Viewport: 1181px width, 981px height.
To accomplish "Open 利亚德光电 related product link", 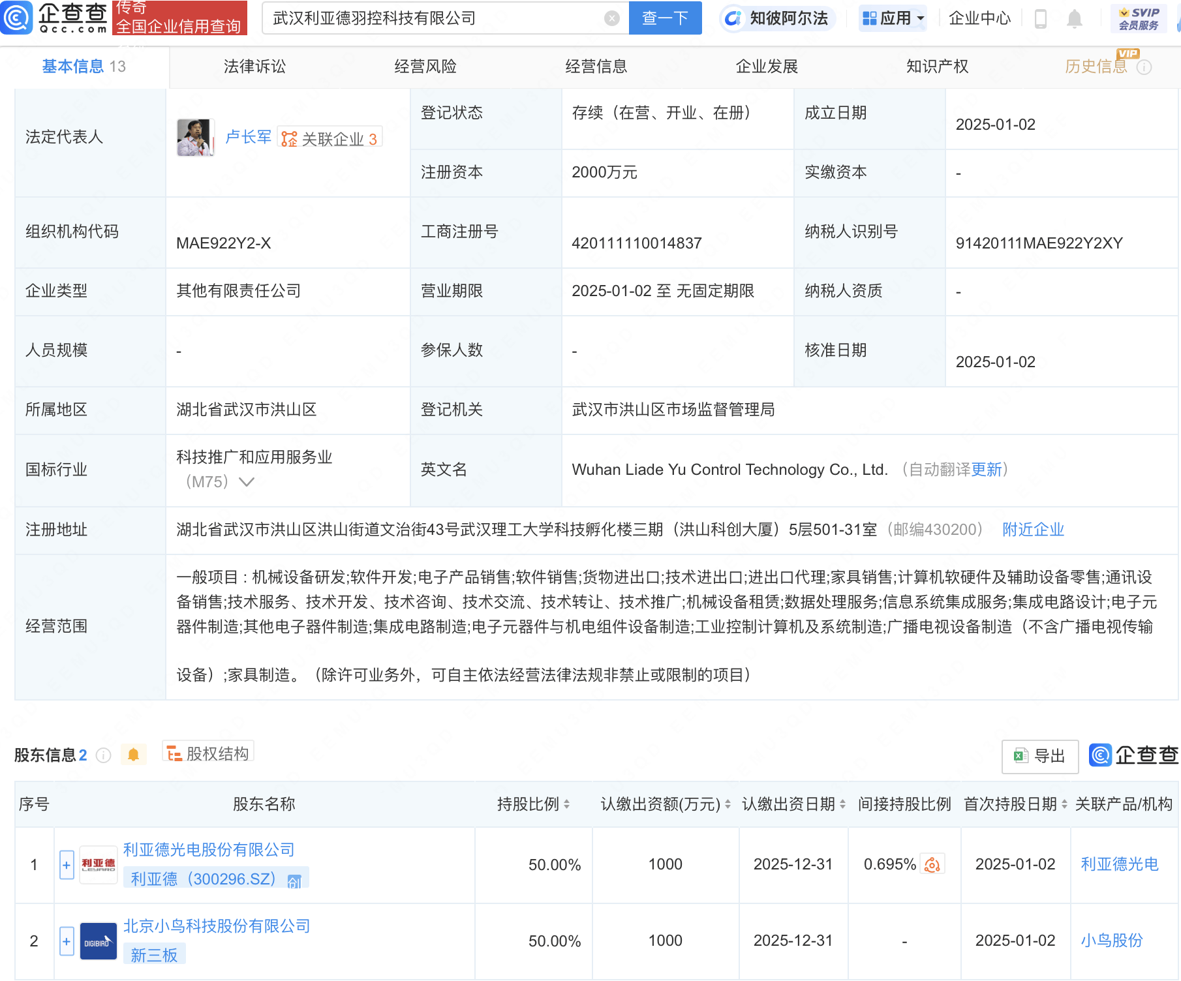I will [1120, 864].
